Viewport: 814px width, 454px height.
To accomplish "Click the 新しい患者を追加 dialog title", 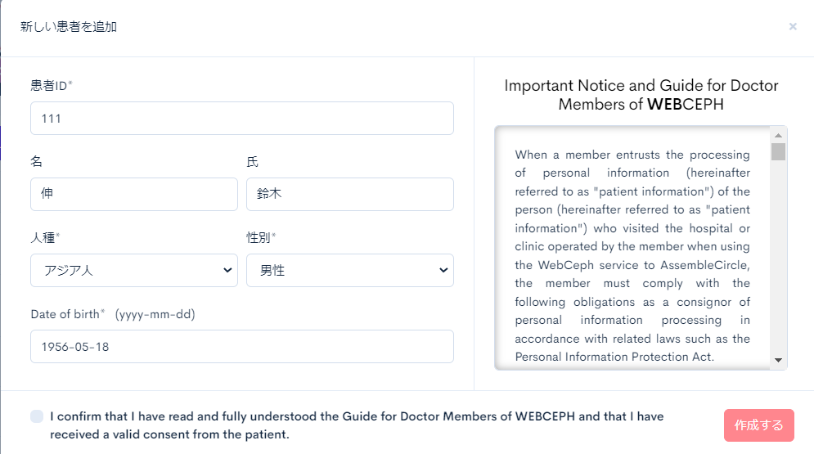I will pyautogui.click(x=69, y=26).
